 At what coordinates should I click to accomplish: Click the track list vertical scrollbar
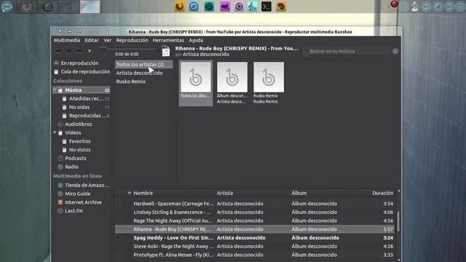click(398, 221)
